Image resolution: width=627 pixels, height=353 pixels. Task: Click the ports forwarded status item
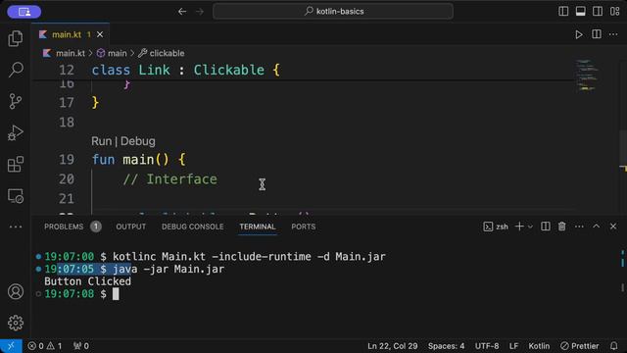pos(81,346)
